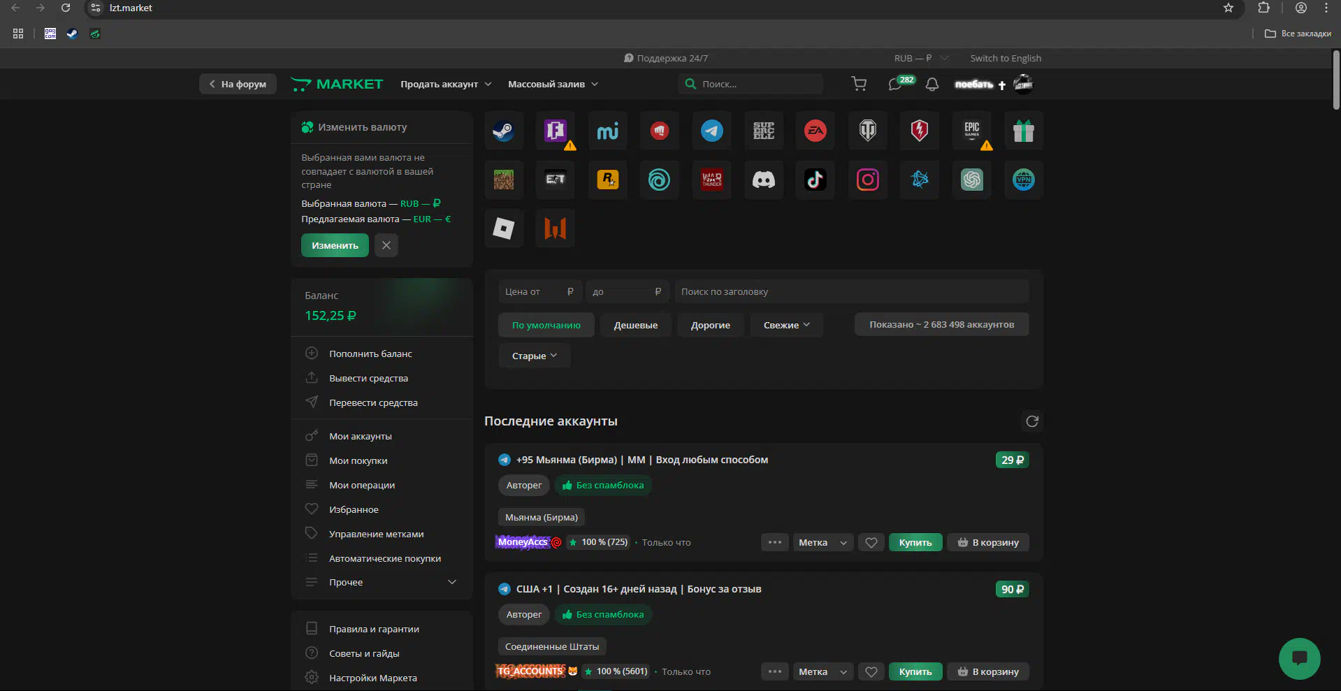Bookmark this page with the star
1341x691 pixels.
pyautogui.click(x=1228, y=8)
